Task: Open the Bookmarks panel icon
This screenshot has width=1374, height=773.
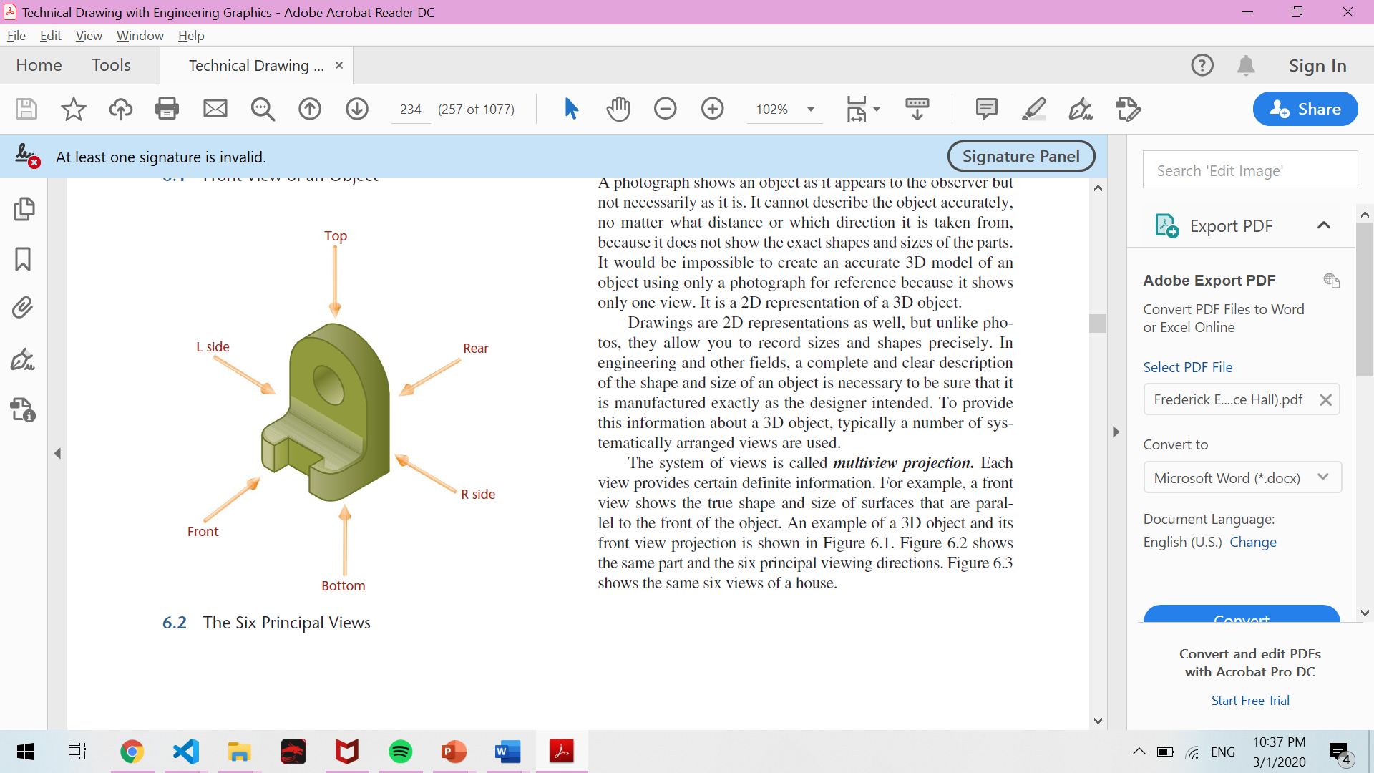Action: pyautogui.click(x=23, y=259)
